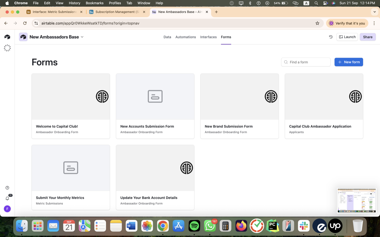Screen dimensions: 380x237
Task: Go back with browser back arrow
Action: pos(6,23)
